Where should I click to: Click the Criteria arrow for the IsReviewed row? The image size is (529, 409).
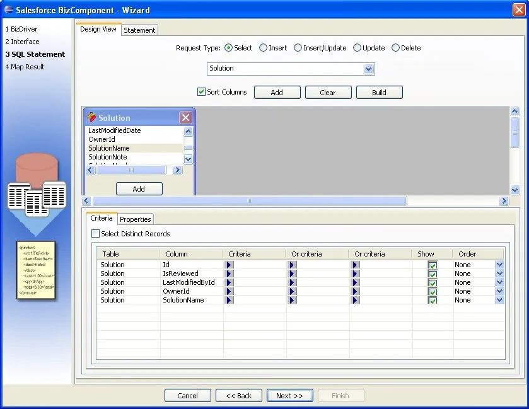click(229, 274)
